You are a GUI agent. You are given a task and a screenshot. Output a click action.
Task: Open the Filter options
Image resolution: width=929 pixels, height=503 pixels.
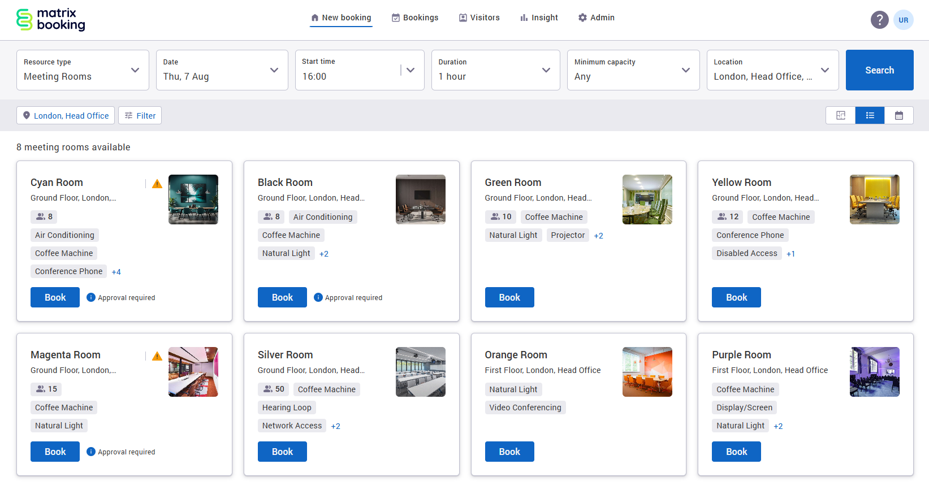pyautogui.click(x=140, y=115)
